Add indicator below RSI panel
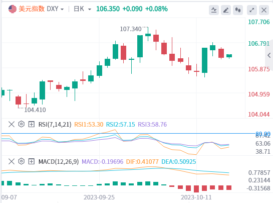 [32, 125]
